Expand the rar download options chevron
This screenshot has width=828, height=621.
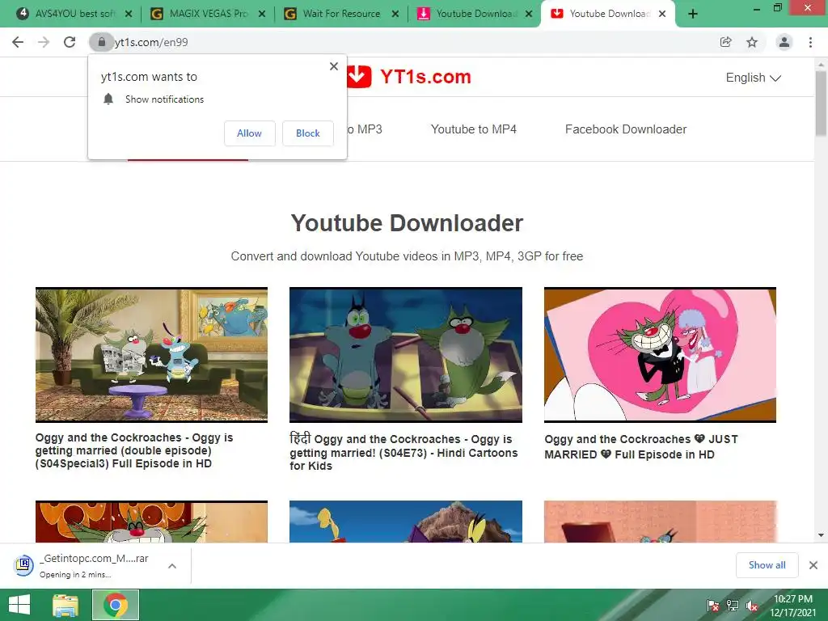[172, 566]
